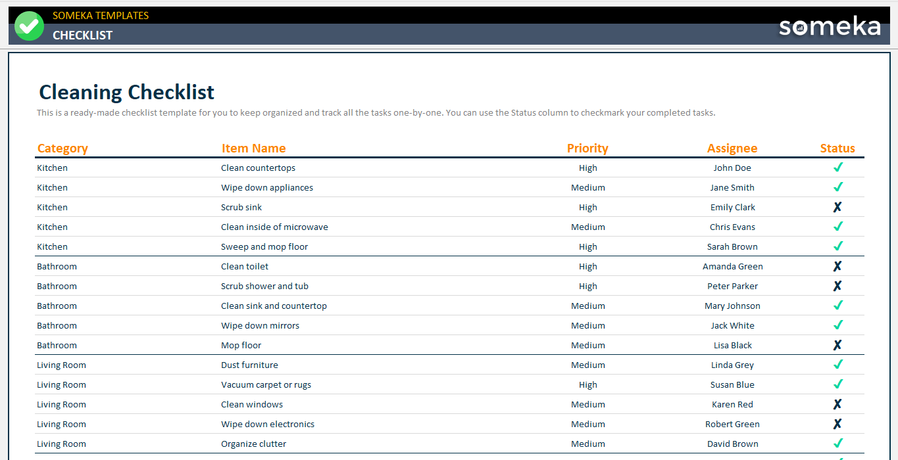This screenshot has height=460, width=898.
Task: Toggle the X status for Mop floor
Action: click(837, 345)
